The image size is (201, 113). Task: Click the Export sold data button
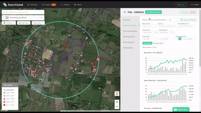pos(188,20)
